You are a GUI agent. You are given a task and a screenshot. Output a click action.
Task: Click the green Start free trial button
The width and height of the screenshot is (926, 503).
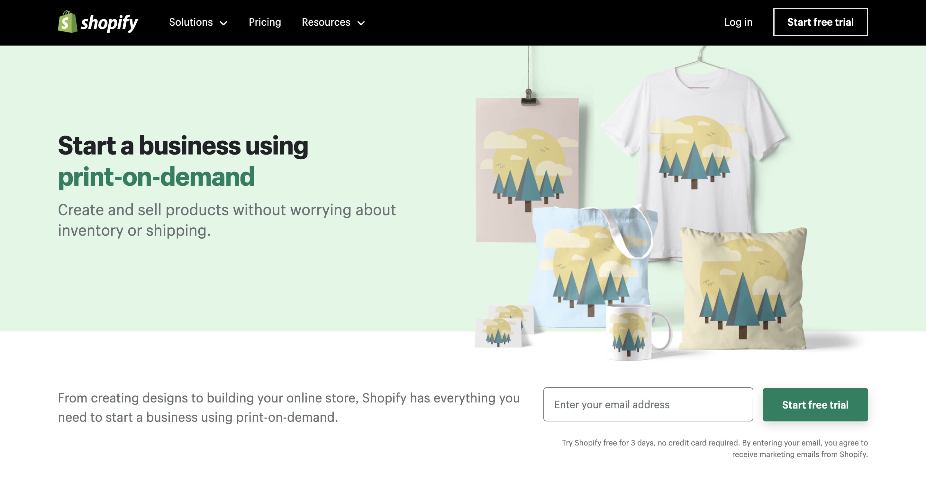point(815,405)
